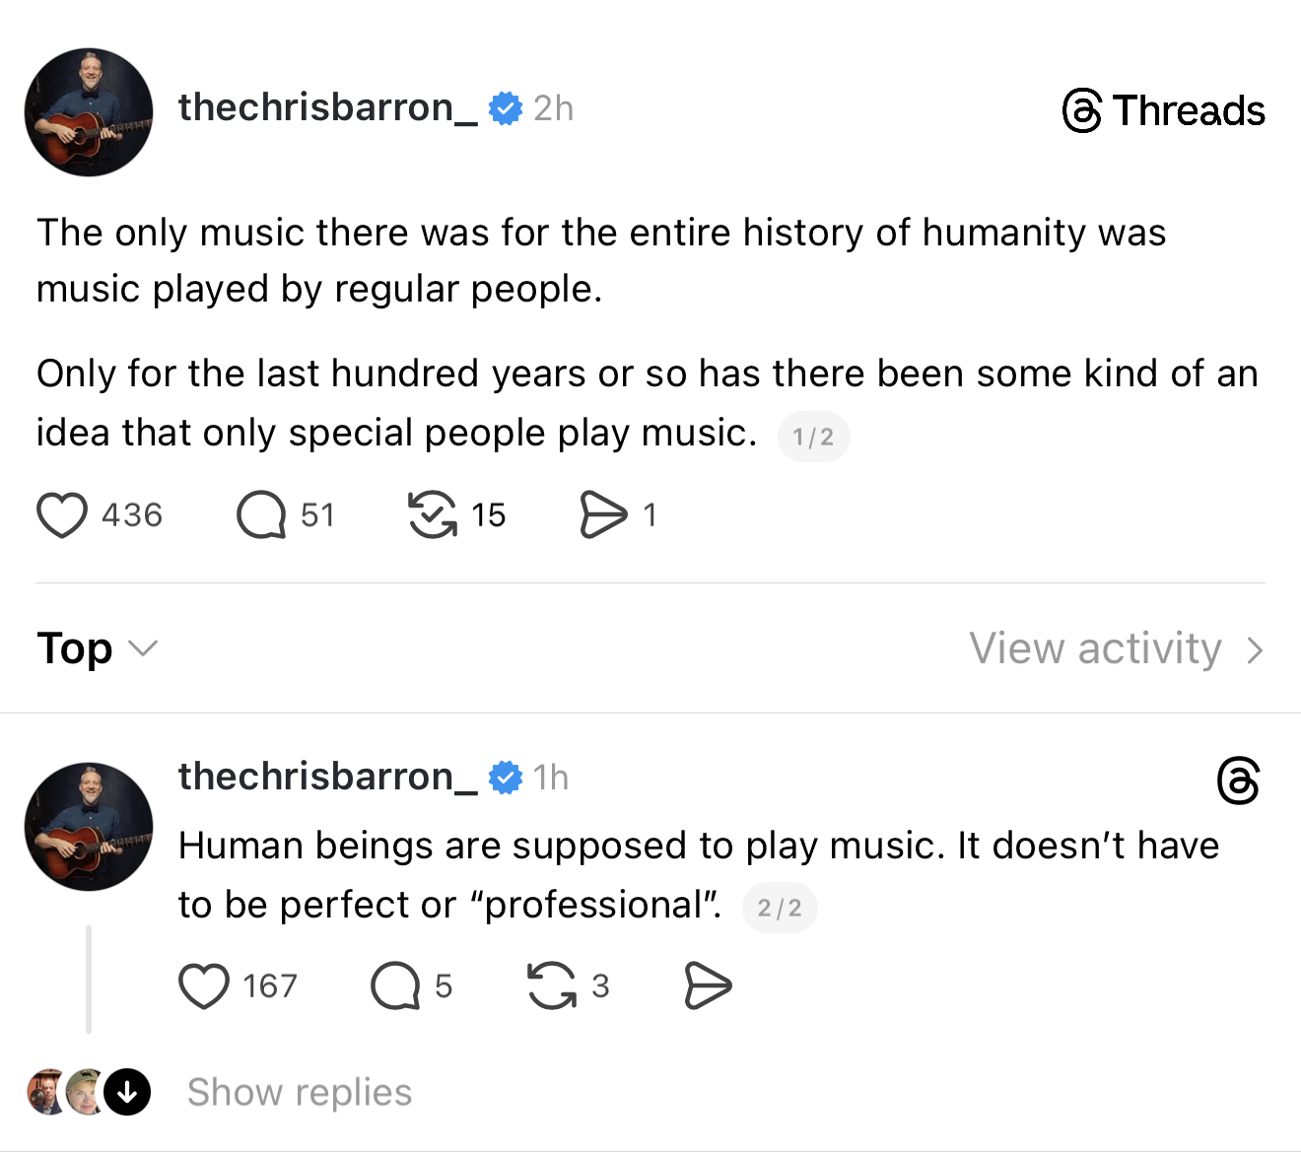Expand the Top sort dropdown
1301x1155 pixels.
point(97,648)
